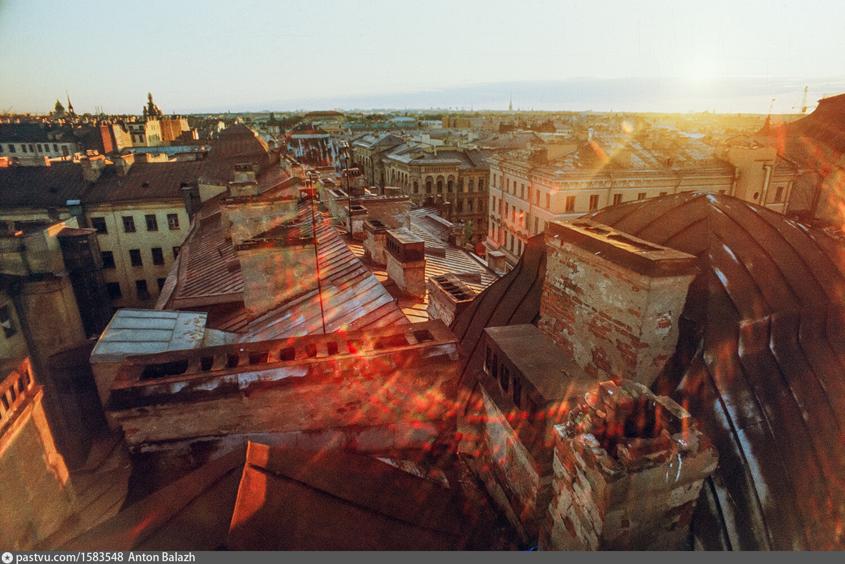
Task: Open the pastvu.com/1583548 link
Action: 69,558
